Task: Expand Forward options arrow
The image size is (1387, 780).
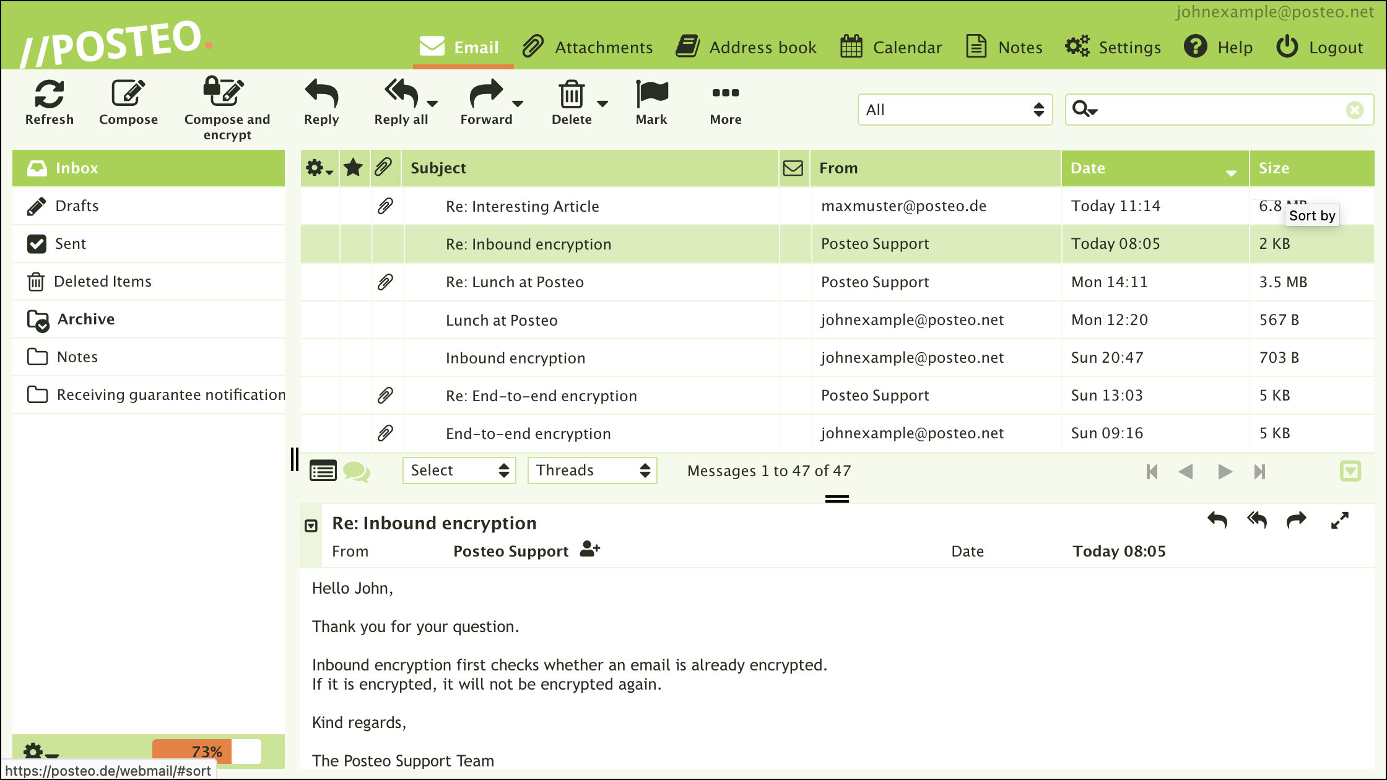Action: pos(518,103)
